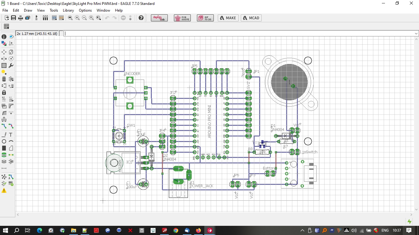Open the Value tool dropdown
This screenshot has width=419, height=235.
11,99
